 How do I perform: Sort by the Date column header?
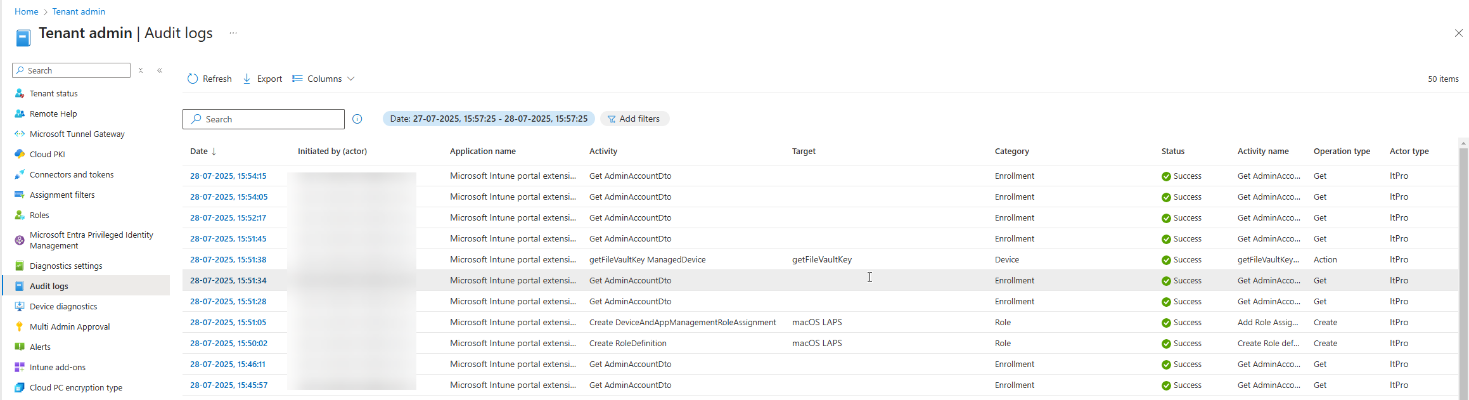203,151
